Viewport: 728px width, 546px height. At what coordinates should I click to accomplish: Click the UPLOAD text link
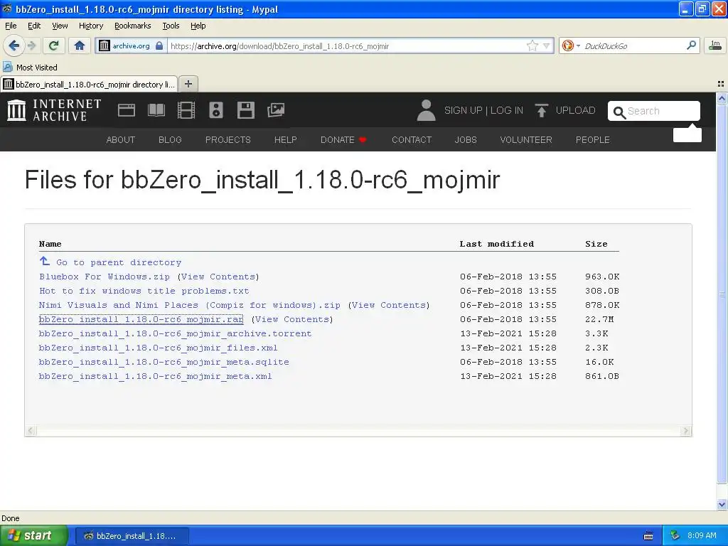575,110
